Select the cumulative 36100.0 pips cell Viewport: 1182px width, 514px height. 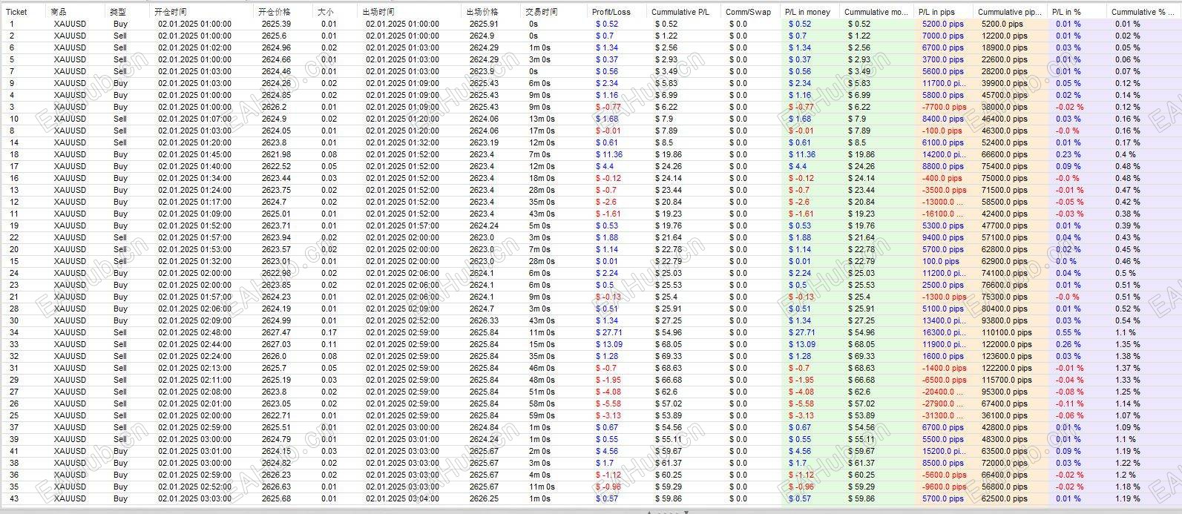pos(1005,415)
